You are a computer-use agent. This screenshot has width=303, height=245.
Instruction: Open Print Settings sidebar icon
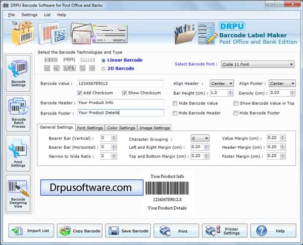click(18, 153)
